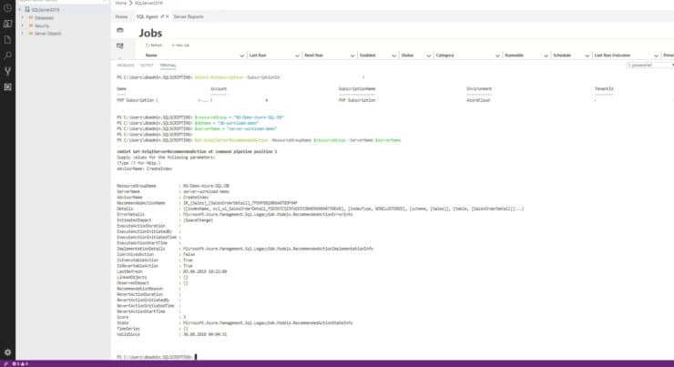This screenshot has width=674, height=367.
Task: Close the SQL Agent tab
Action: (165, 16)
